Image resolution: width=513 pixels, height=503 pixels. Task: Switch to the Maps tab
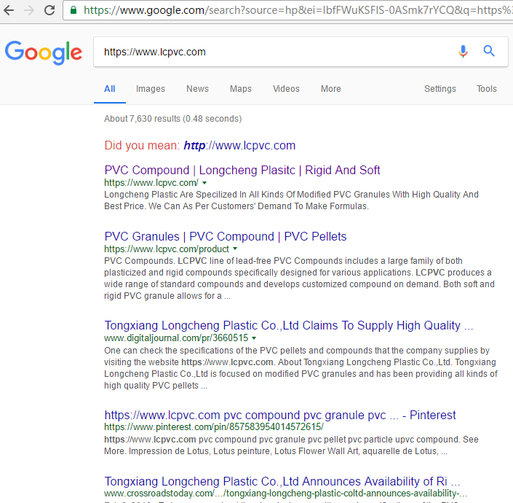click(x=241, y=89)
